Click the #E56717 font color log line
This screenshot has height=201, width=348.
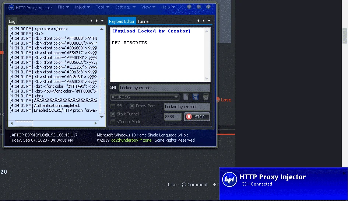pos(53,53)
